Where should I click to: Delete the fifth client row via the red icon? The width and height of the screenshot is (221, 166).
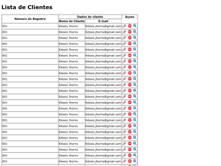click(130, 50)
